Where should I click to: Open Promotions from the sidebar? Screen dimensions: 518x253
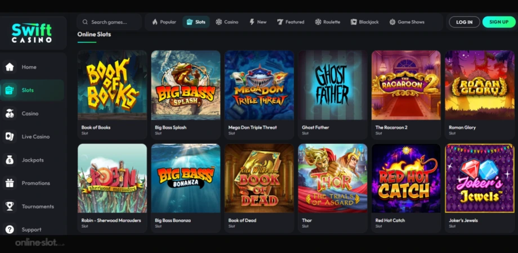pos(32,183)
